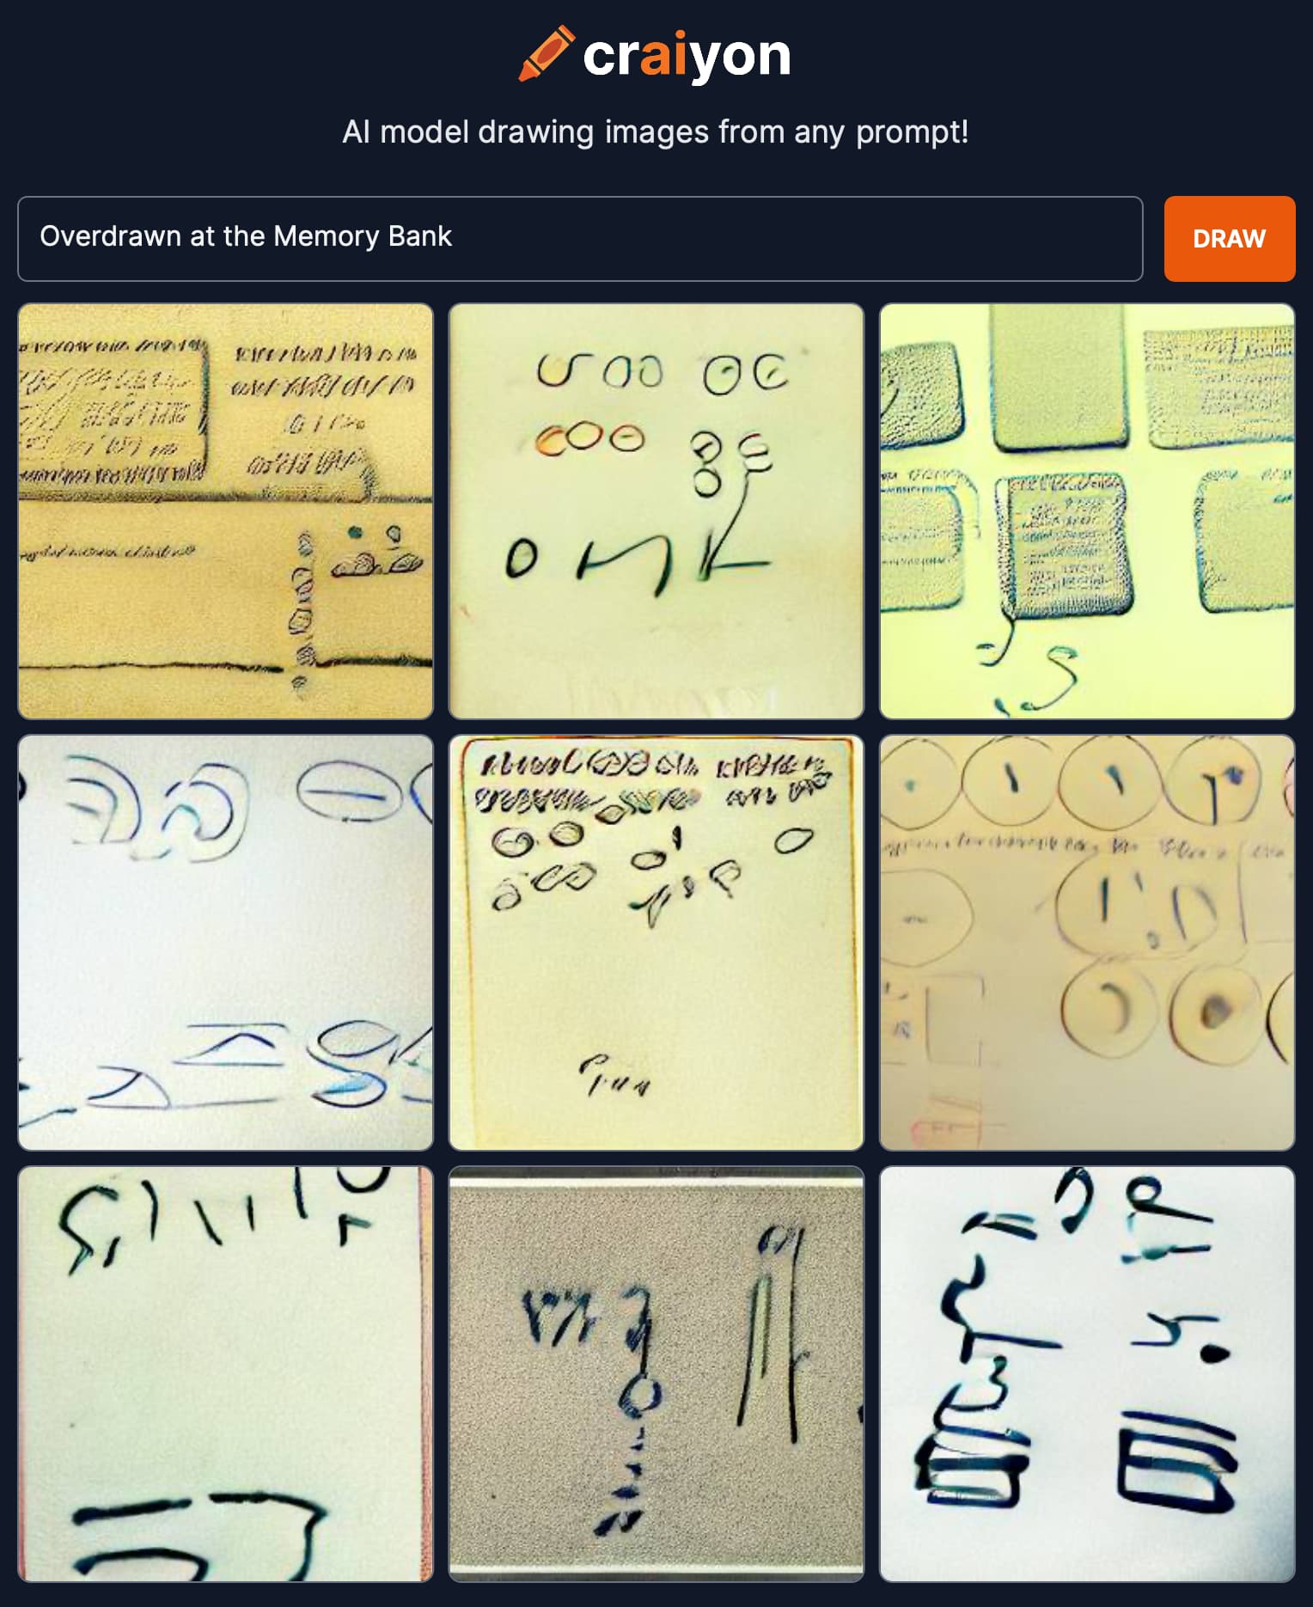Click the DRAW button
The image size is (1313, 1607).
1229,239
